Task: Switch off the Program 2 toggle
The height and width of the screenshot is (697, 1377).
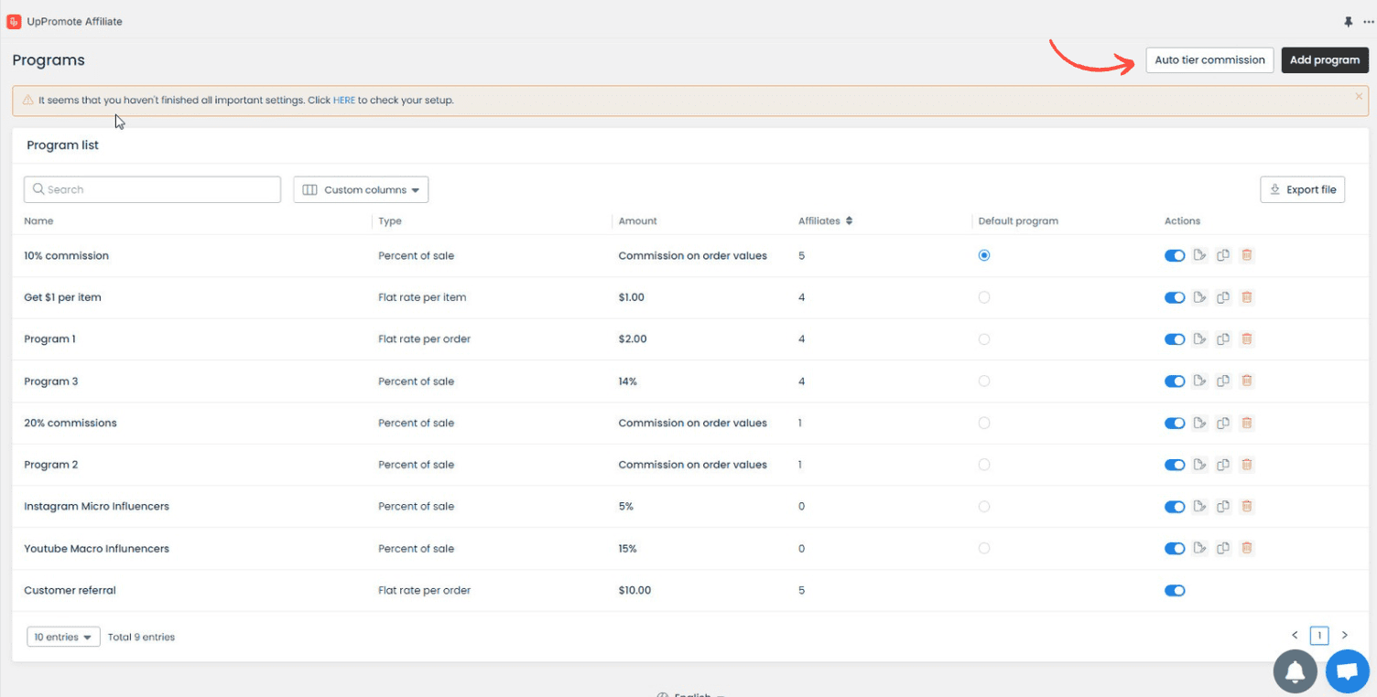Action: click(1175, 465)
